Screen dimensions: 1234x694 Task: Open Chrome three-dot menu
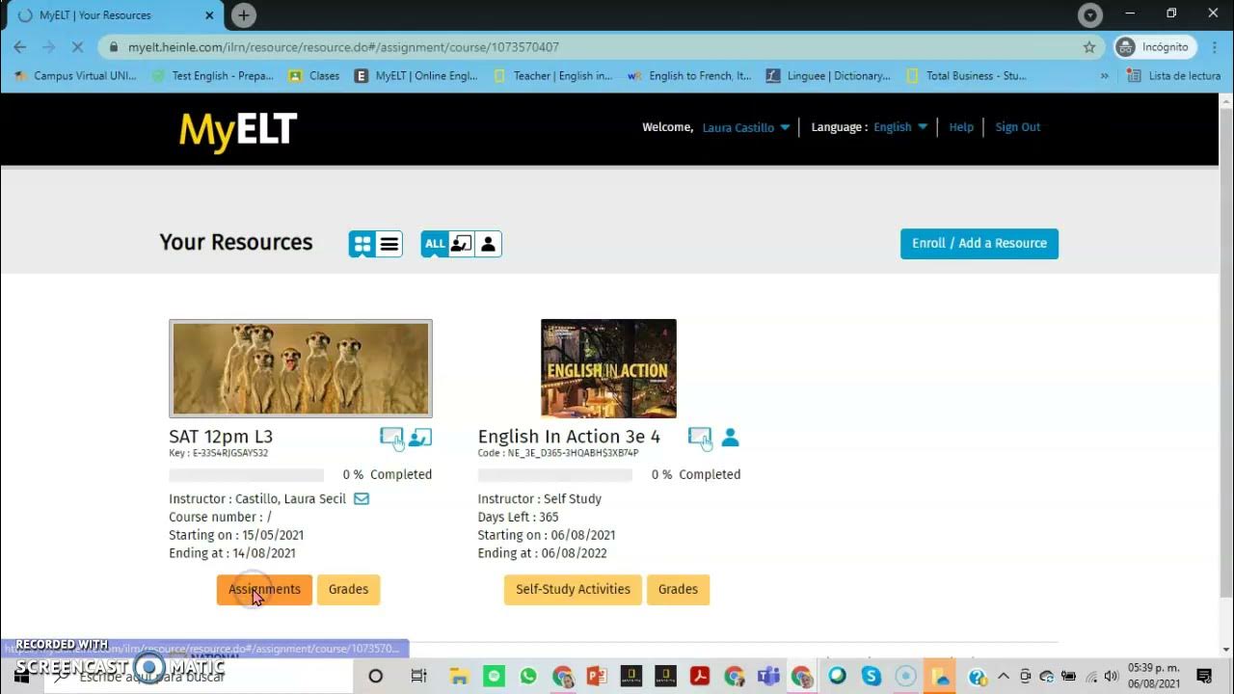(1213, 47)
